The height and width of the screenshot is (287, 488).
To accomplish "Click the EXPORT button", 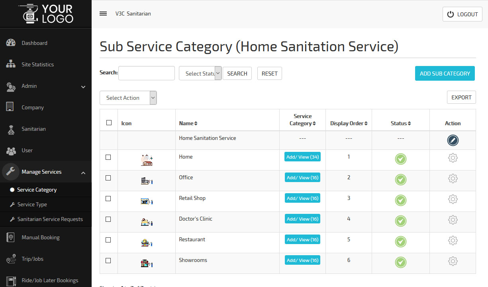I will (461, 97).
